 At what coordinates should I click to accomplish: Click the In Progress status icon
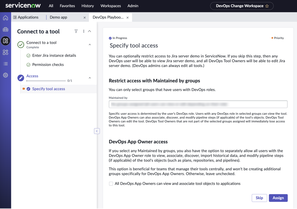(x=110, y=38)
